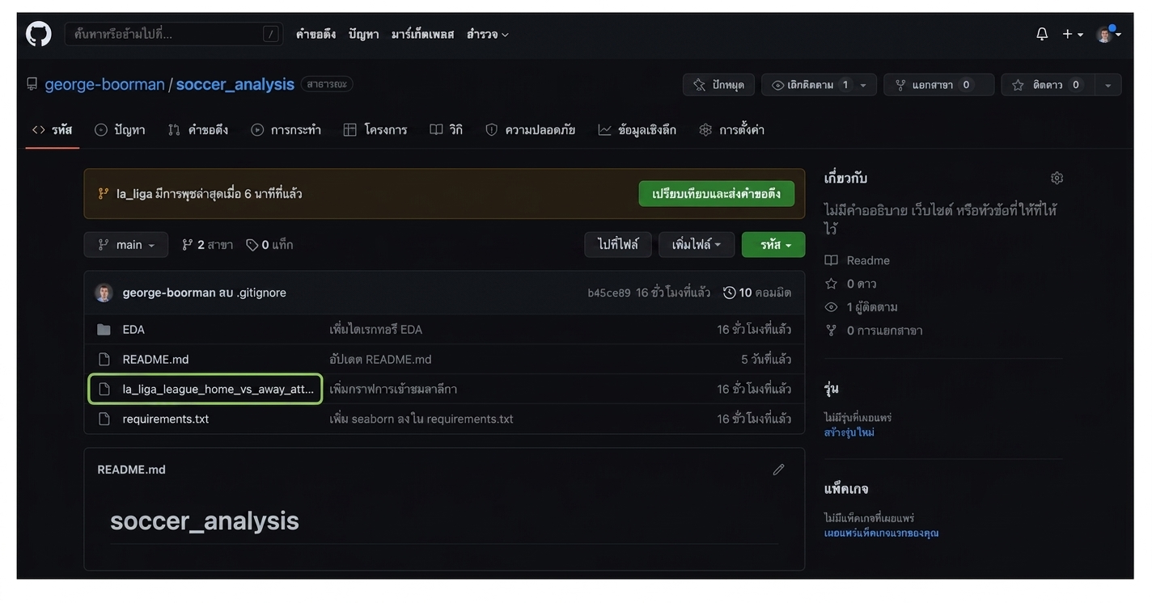The width and height of the screenshot is (1152, 603).
Task: Open commit message อัปเดต README.md
Action: coord(380,360)
